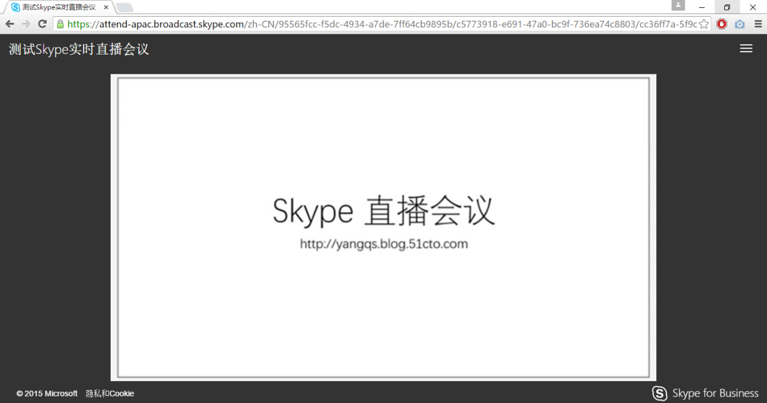Click the camera screenshot extension icon

[x=740, y=24]
